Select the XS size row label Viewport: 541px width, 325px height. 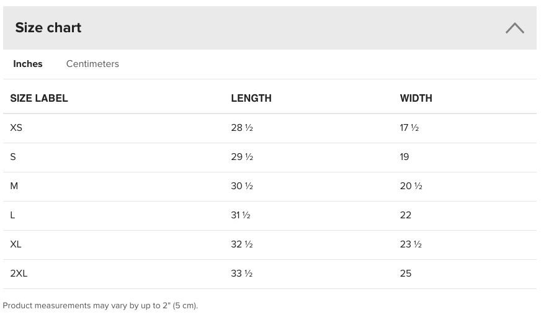tap(16, 128)
